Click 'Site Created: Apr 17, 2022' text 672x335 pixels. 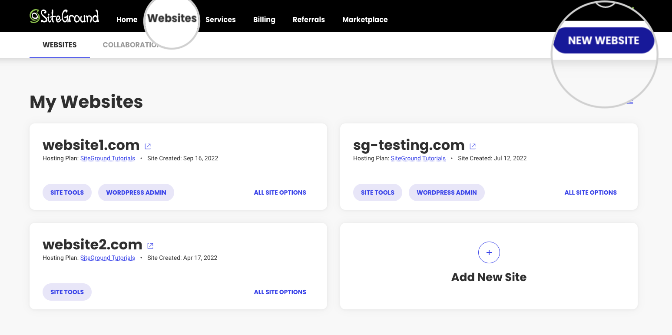point(182,258)
